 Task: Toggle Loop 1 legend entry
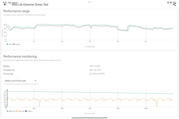[9, 44]
